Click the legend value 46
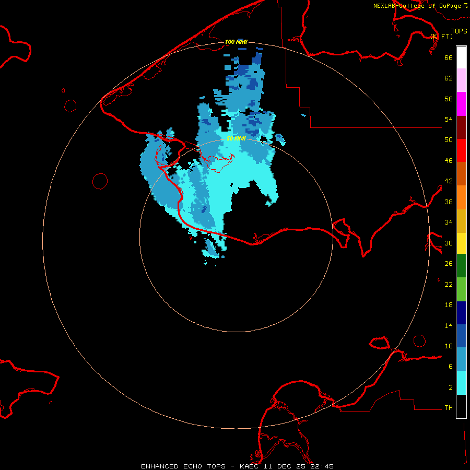The width and height of the screenshot is (470, 470). [449, 160]
